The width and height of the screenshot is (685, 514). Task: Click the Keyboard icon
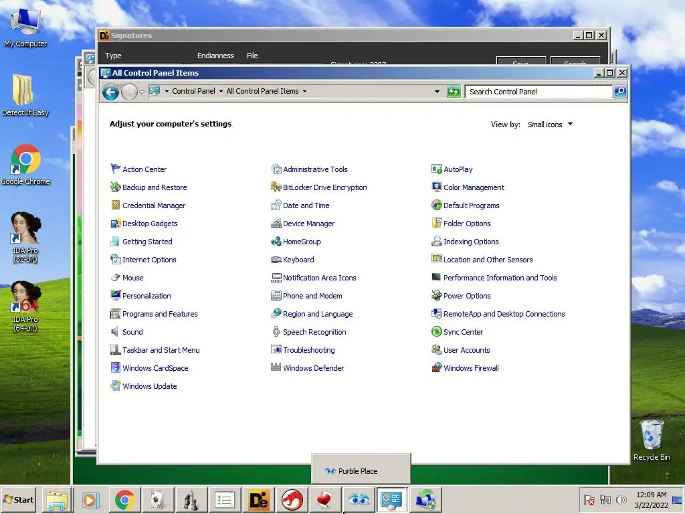[276, 260]
